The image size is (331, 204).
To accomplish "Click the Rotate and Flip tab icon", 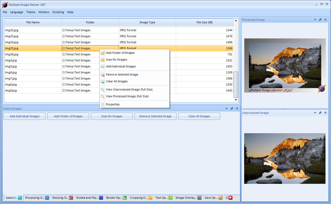I will pos(101,198).
